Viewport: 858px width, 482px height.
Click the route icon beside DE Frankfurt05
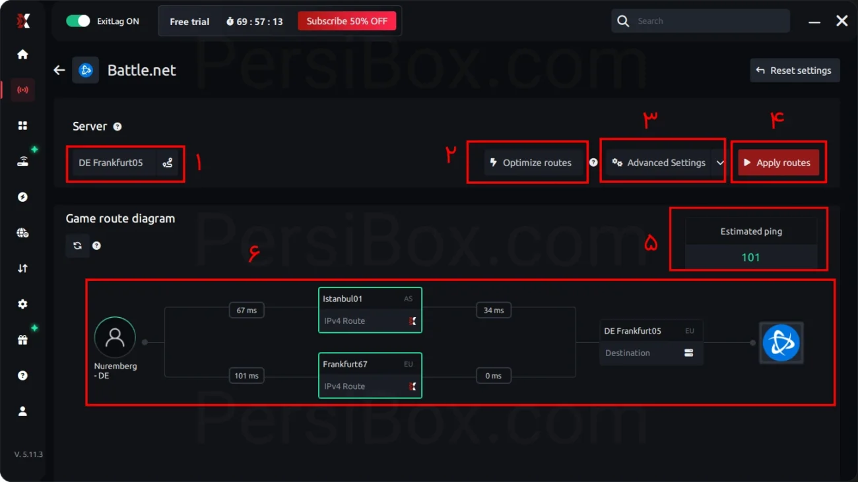click(168, 163)
